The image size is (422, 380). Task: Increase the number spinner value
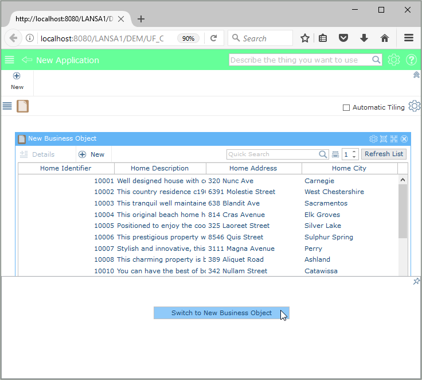click(354, 152)
